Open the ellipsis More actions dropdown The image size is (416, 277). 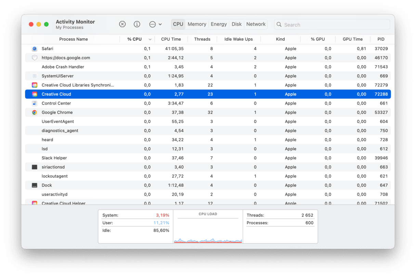tap(153, 24)
